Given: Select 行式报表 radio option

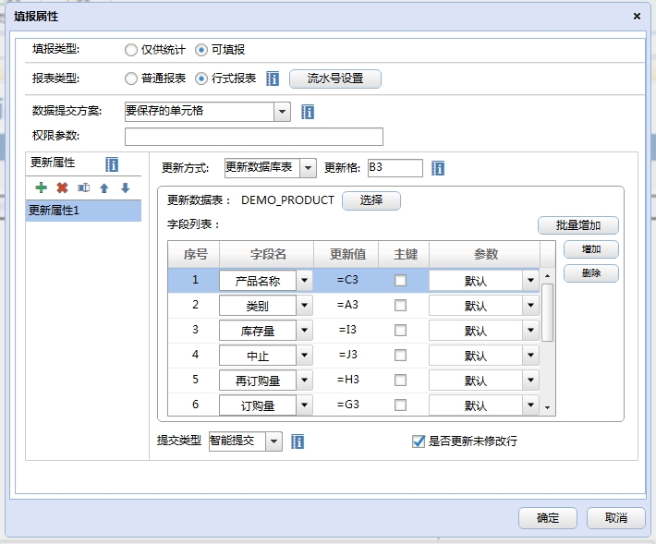Looking at the screenshot, I should pyautogui.click(x=201, y=79).
